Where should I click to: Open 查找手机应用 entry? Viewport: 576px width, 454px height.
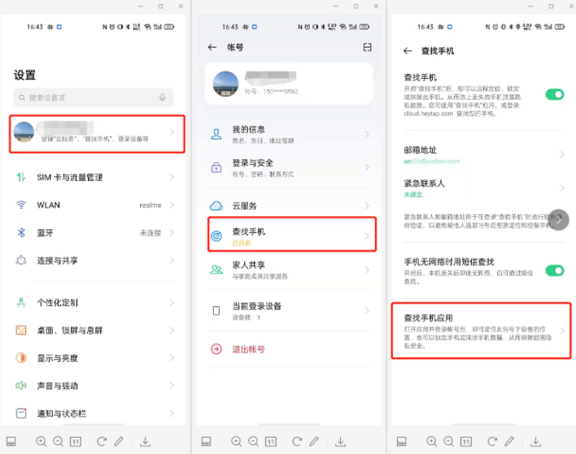click(482, 331)
